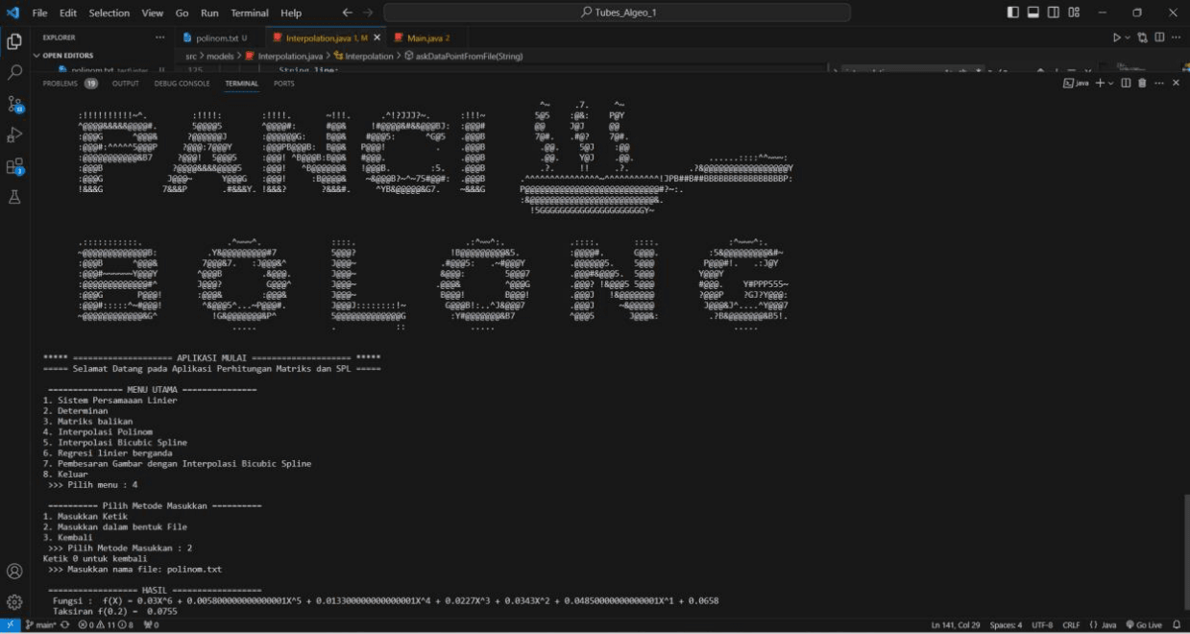1190x634 pixels.
Task: Open changes with the compare icon
Action: [1142, 37]
